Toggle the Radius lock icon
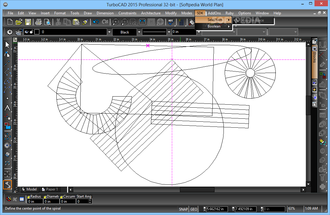The height and width of the screenshot is (215, 330). tap(29, 197)
